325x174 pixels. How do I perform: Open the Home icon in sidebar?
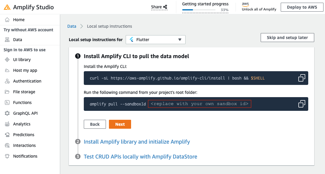pos(7,20)
